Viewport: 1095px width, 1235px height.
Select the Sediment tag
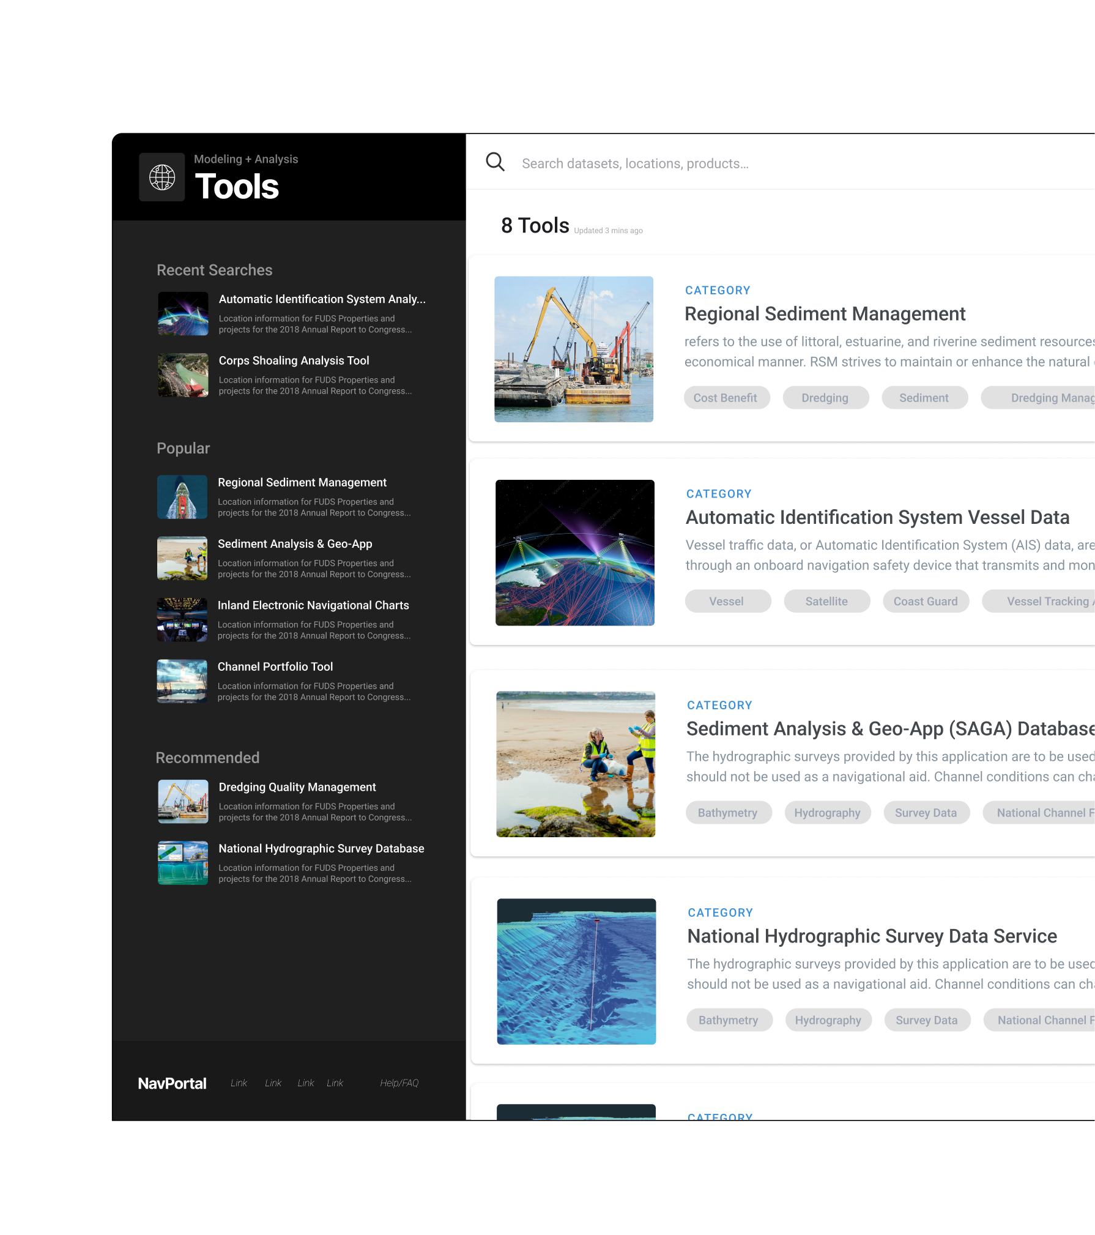pos(924,398)
